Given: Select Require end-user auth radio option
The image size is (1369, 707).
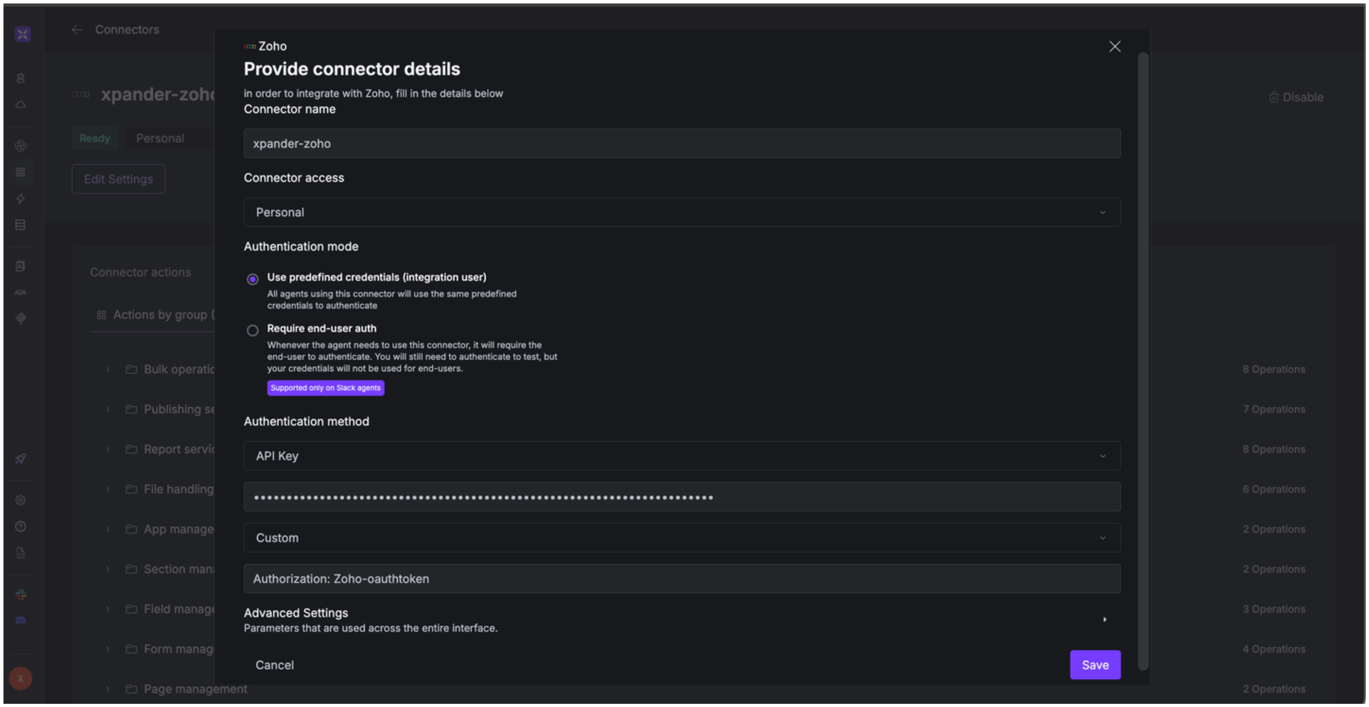Looking at the screenshot, I should coord(252,330).
